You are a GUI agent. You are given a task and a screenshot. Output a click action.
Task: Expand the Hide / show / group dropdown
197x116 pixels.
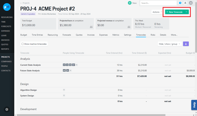point(170,44)
